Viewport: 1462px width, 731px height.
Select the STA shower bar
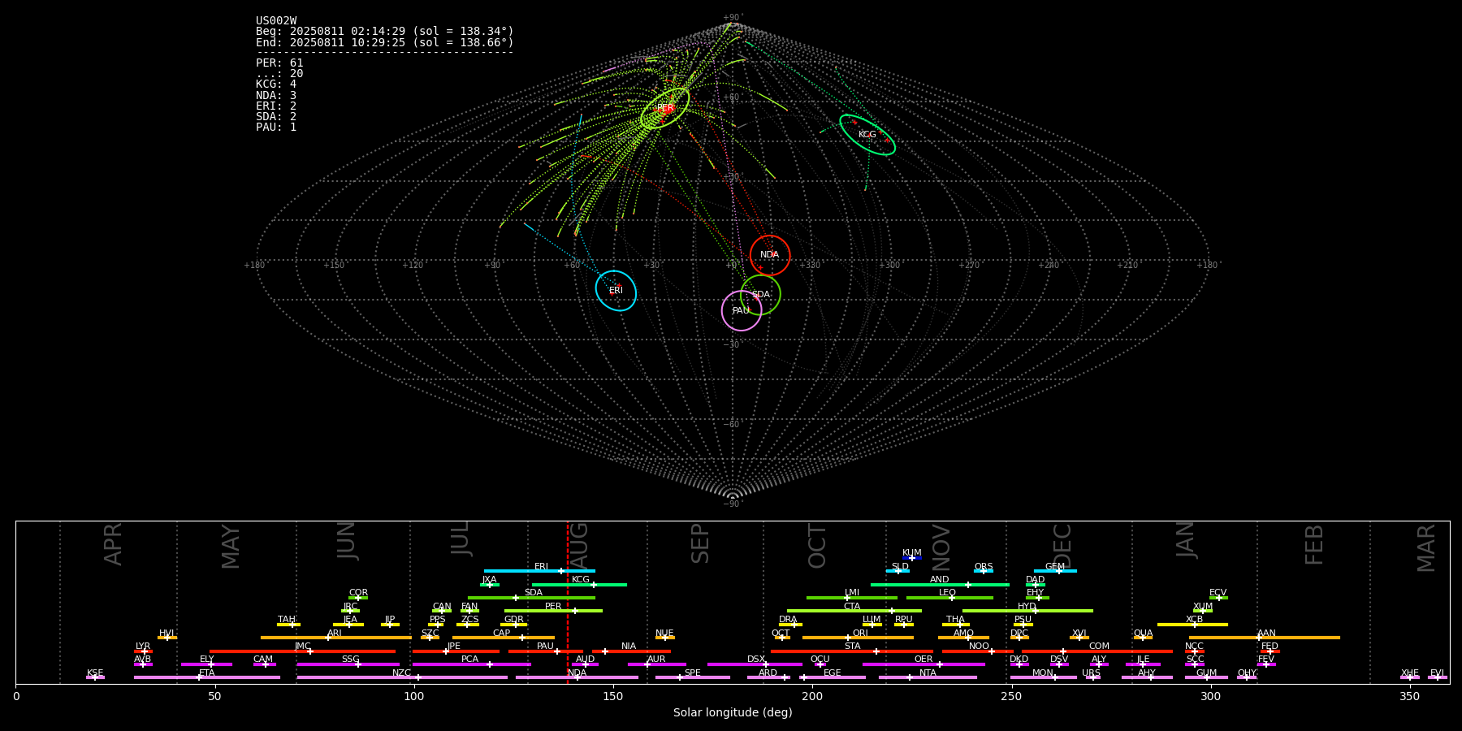click(852, 651)
